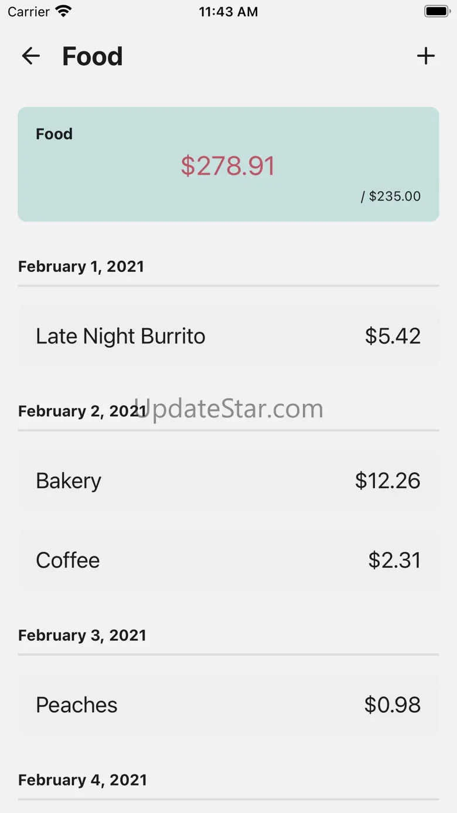Tap the back arrow icon
457x813 pixels.
30,56
